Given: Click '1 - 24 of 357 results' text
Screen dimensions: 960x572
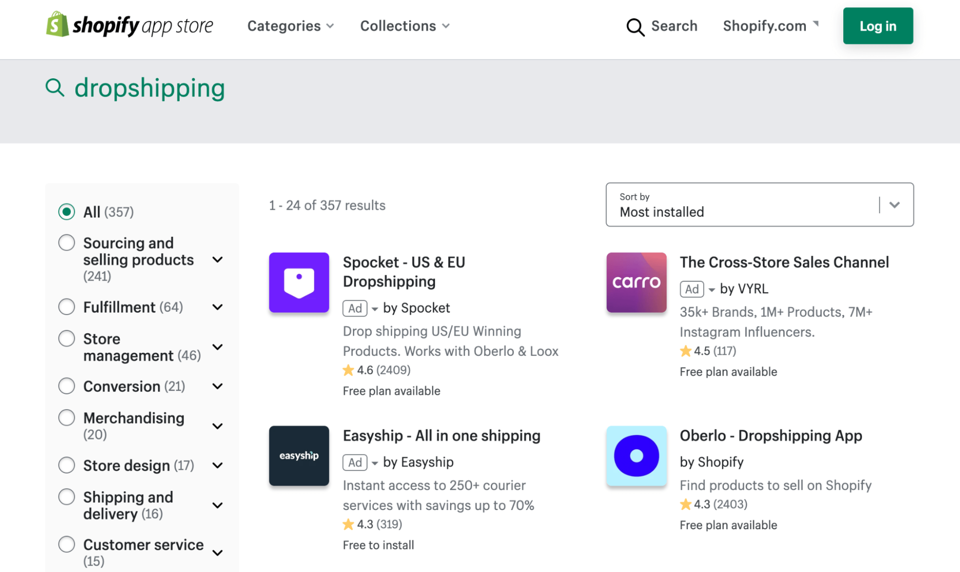Looking at the screenshot, I should click(327, 206).
